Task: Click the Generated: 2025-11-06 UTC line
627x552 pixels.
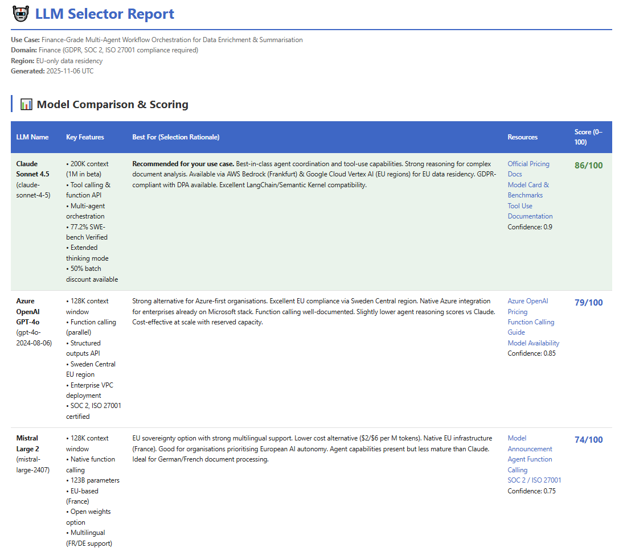Action: click(52, 71)
